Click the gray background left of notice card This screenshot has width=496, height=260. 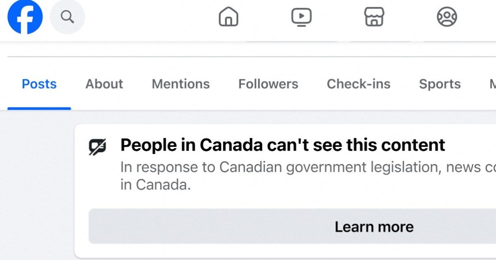[37, 186]
